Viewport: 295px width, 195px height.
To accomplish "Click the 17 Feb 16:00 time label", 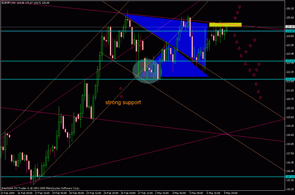I will (42, 193).
